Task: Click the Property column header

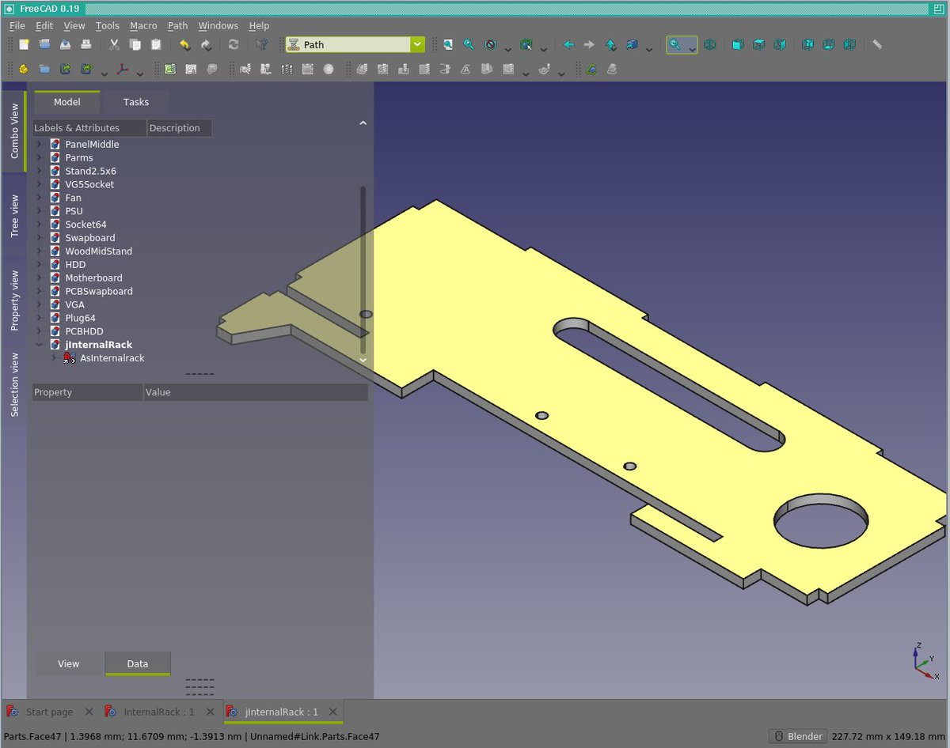Action: pos(88,392)
